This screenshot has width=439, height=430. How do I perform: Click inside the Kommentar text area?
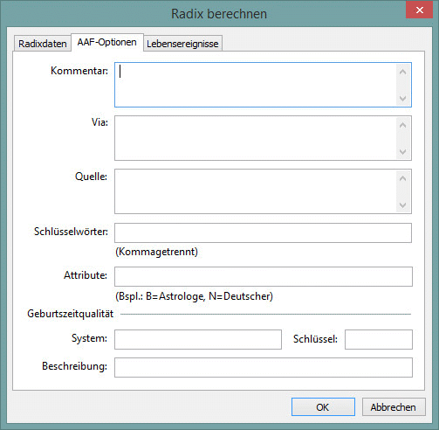pos(256,85)
